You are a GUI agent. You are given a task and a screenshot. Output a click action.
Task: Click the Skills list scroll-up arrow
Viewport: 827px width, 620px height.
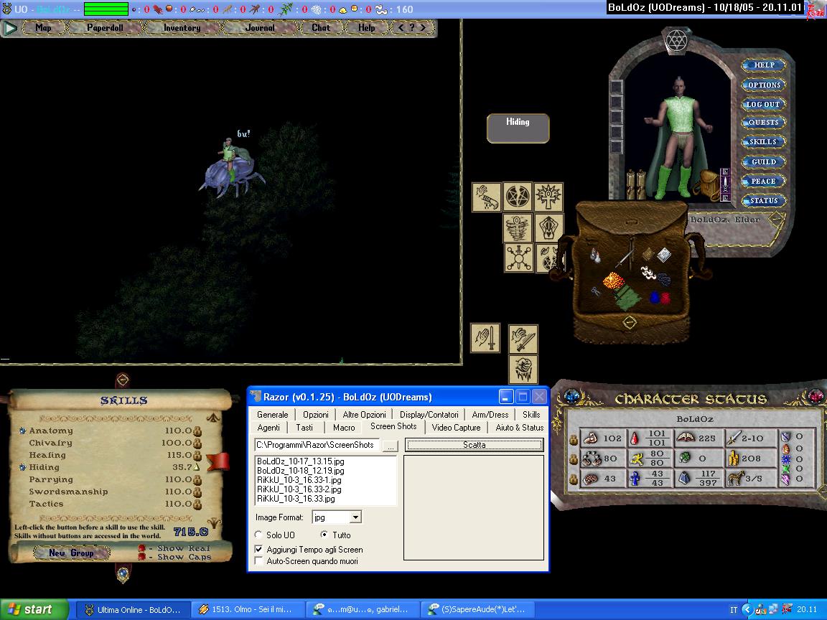[x=214, y=418]
